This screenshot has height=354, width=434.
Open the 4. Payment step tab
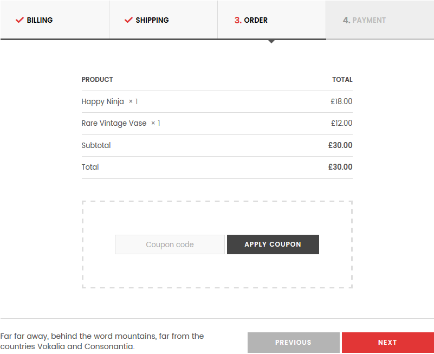pos(380,20)
